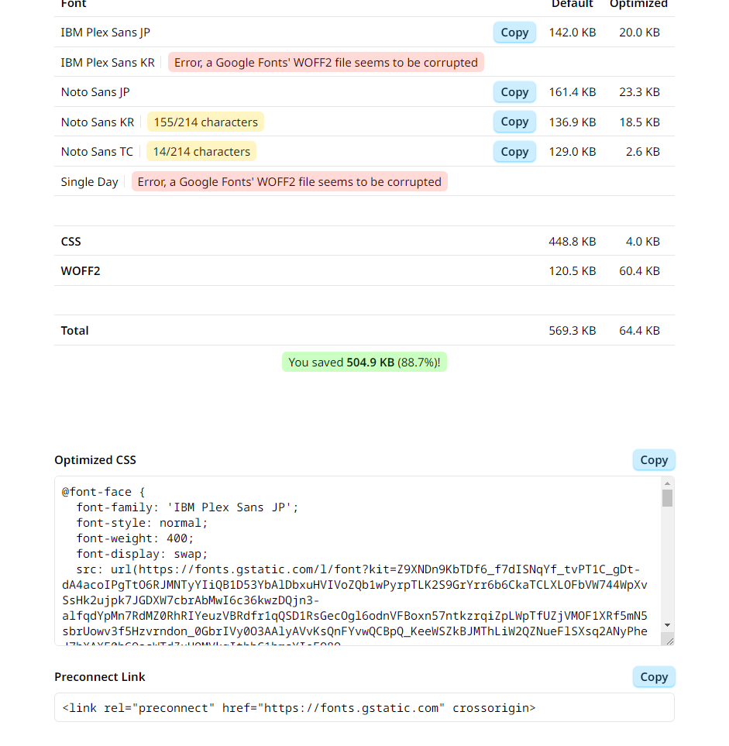Click the 'You saved 504.9 KB' banner
The height and width of the screenshot is (746, 729).
(x=364, y=362)
